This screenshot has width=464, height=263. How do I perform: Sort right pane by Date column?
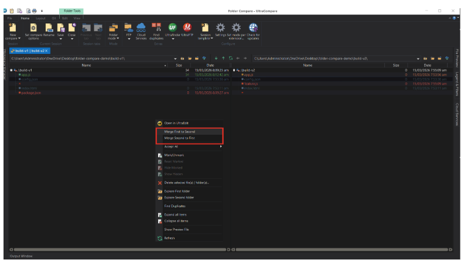[x=427, y=66]
